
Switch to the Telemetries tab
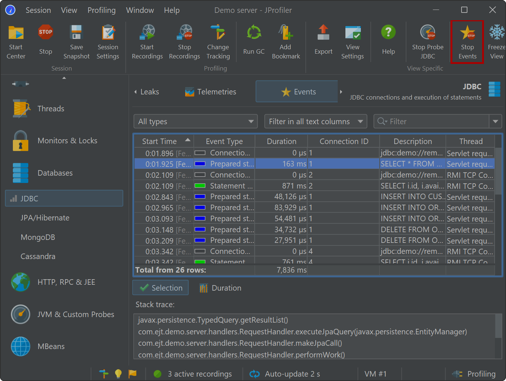(211, 92)
